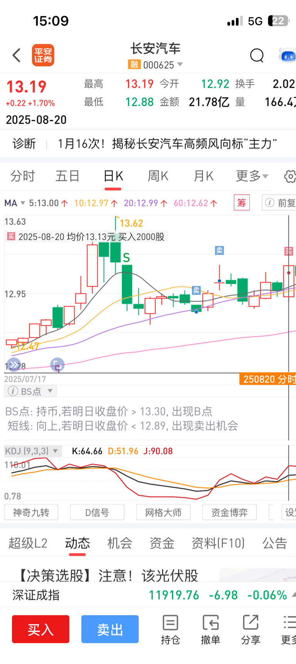The height and width of the screenshot is (664, 296).
Task: Tap the red 买 marker at chart right edge
Action: tap(289, 251)
